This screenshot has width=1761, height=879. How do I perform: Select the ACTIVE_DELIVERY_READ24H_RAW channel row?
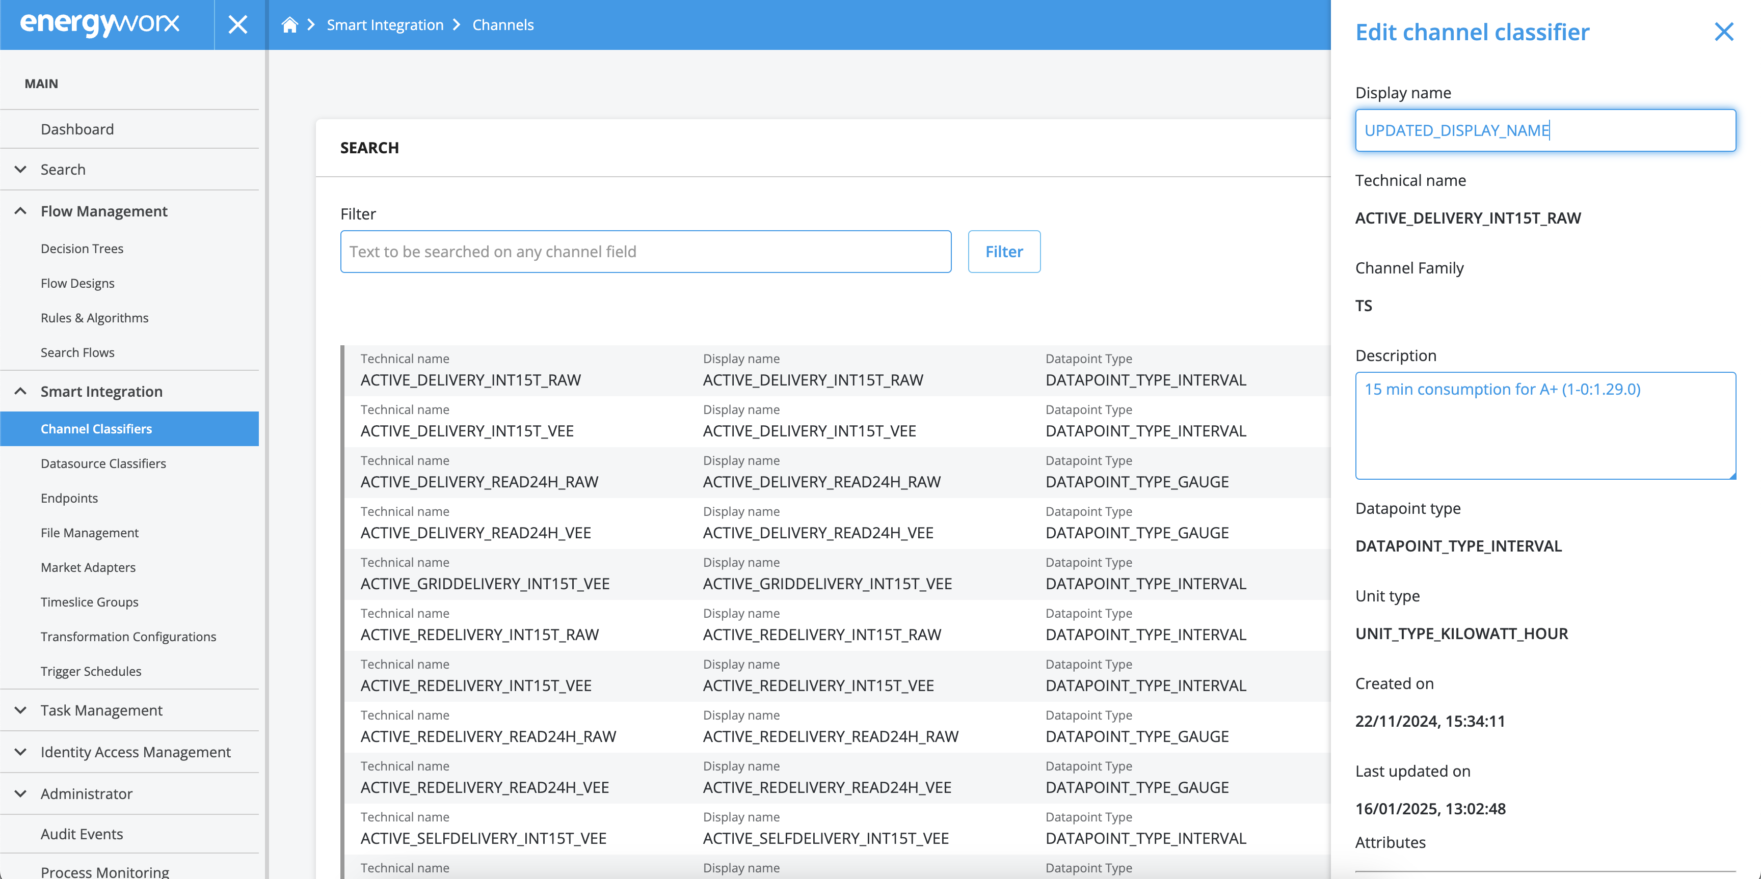tap(820, 473)
